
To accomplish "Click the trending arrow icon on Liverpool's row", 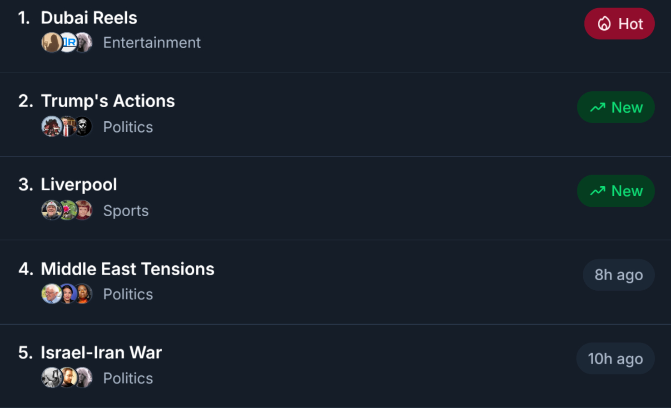I will pyautogui.click(x=597, y=191).
